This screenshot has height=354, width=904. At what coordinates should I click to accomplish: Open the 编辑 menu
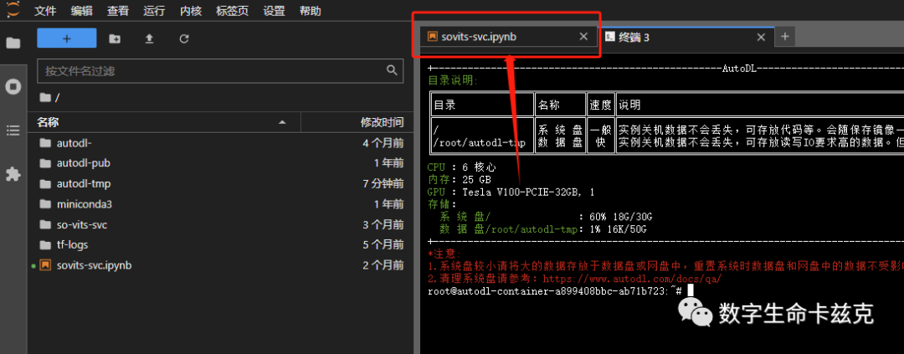pyautogui.click(x=81, y=11)
